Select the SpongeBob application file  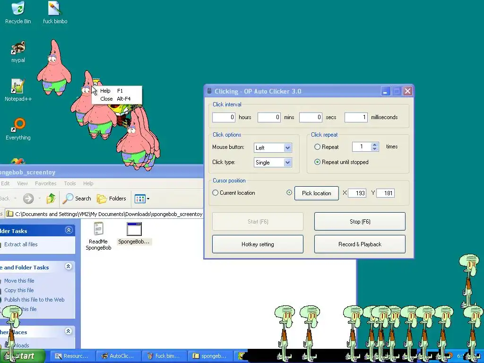tap(134, 233)
